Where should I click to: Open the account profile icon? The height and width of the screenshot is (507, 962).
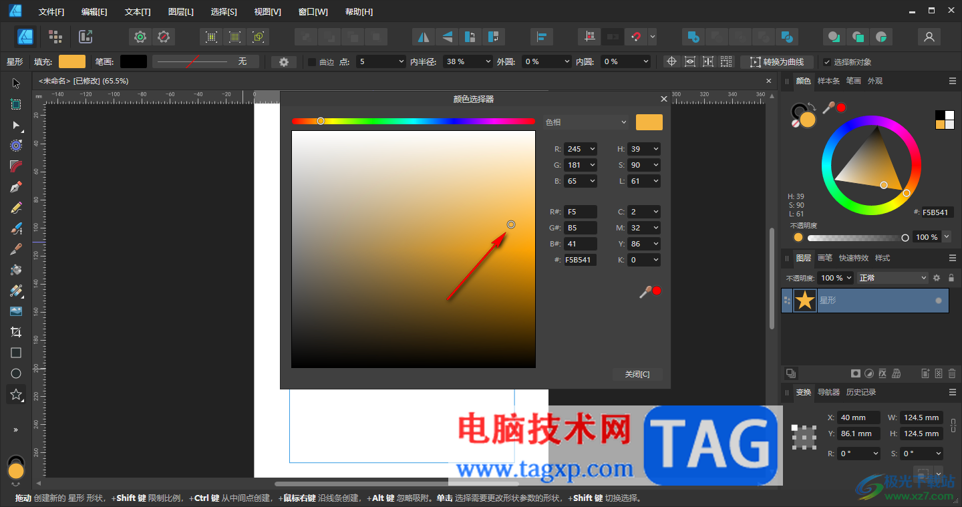tap(929, 37)
